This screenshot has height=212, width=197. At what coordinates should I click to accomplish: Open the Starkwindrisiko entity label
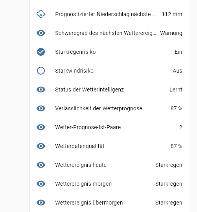[74, 71]
